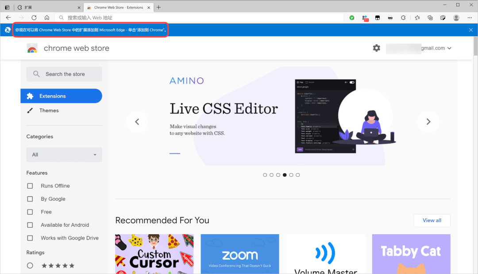Open the Collections icon in toolbar
The image size is (478, 274).
tap(430, 18)
